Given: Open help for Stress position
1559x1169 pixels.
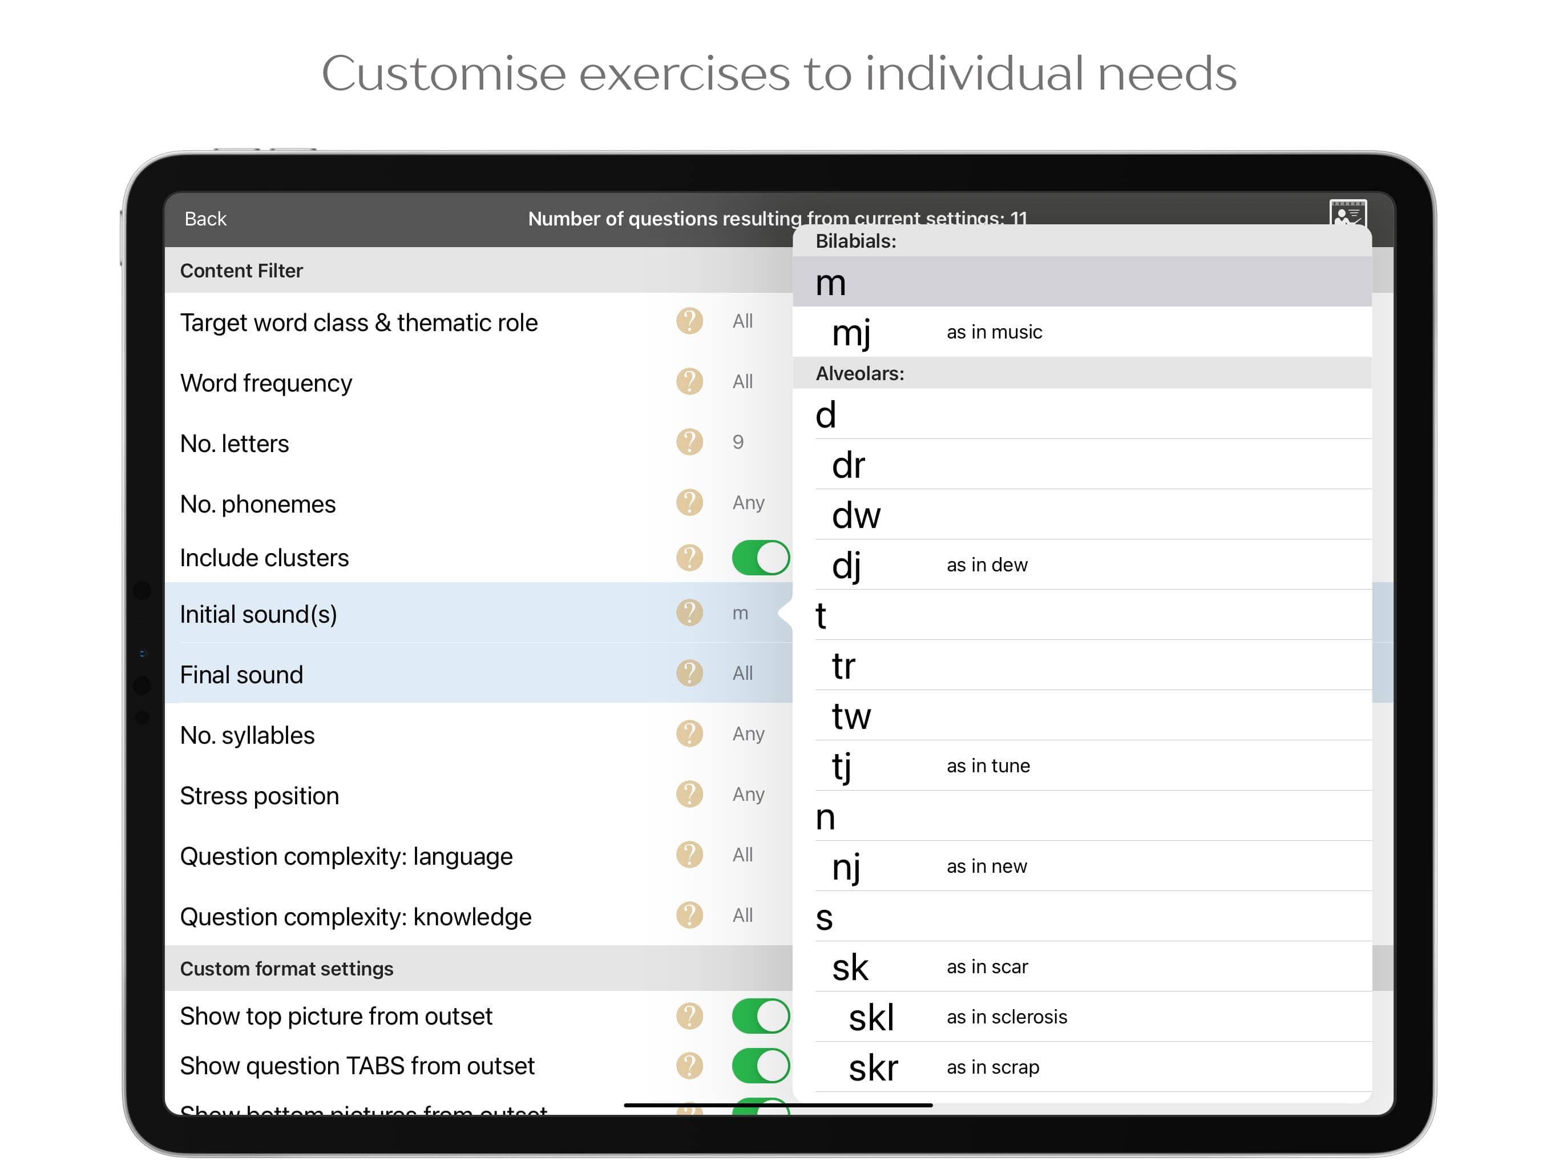Looking at the screenshot, I should click(689, 795).
